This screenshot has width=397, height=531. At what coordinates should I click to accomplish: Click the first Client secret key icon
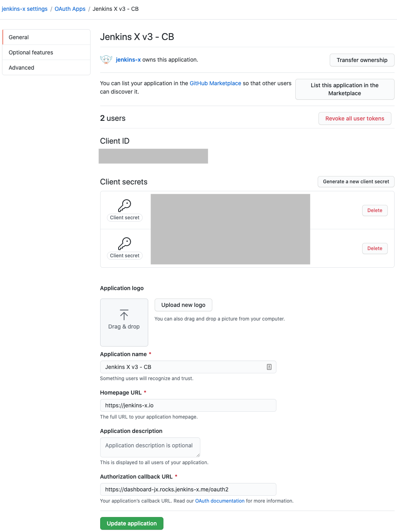[x=124, y=205]
